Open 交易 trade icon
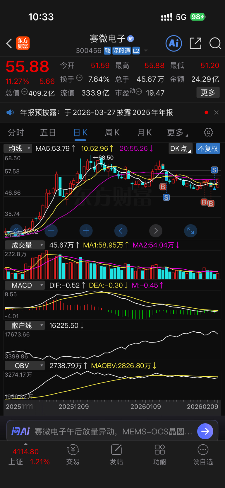 click(x=73, y=455)
